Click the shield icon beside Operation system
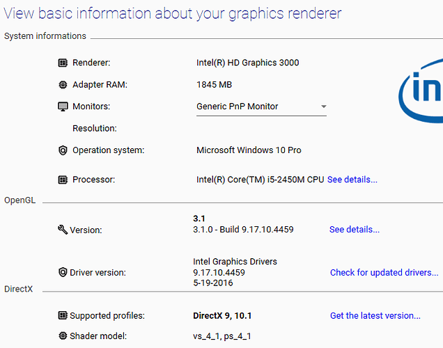The width and height of the screenshot is (443, 348). pos(63,150)
